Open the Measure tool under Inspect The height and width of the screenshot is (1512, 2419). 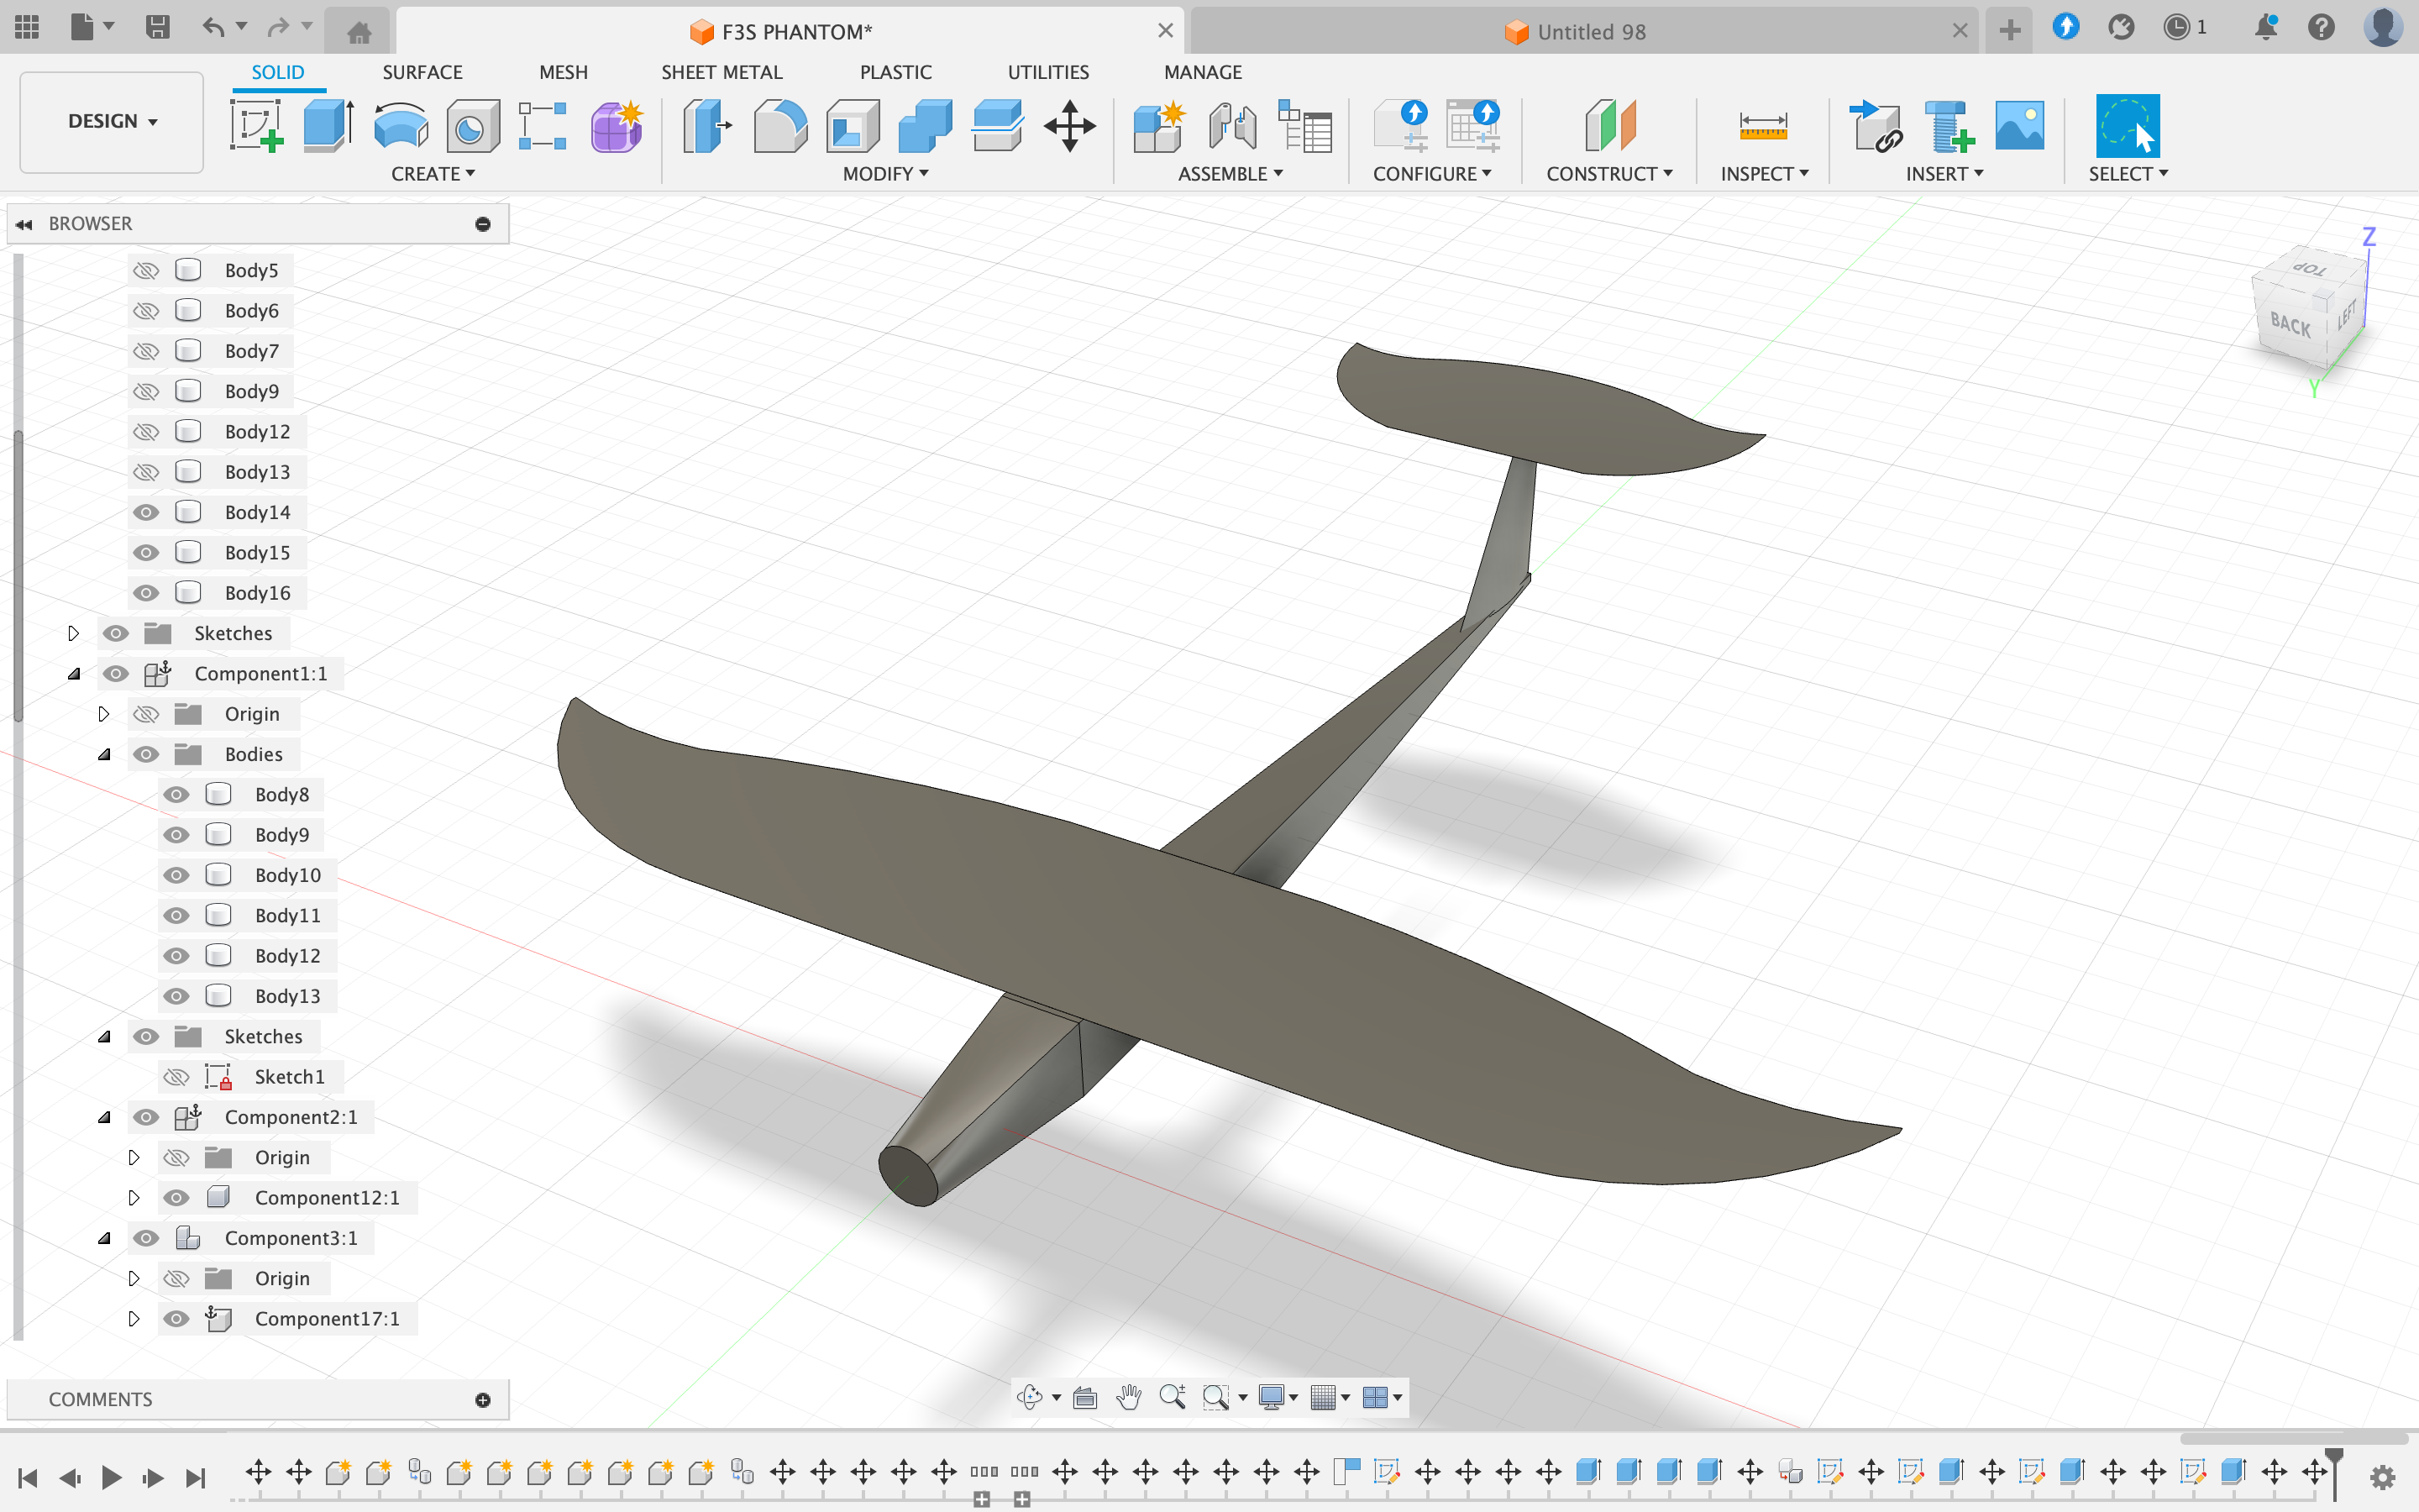pyautogui.click(x=1764, y=126)
